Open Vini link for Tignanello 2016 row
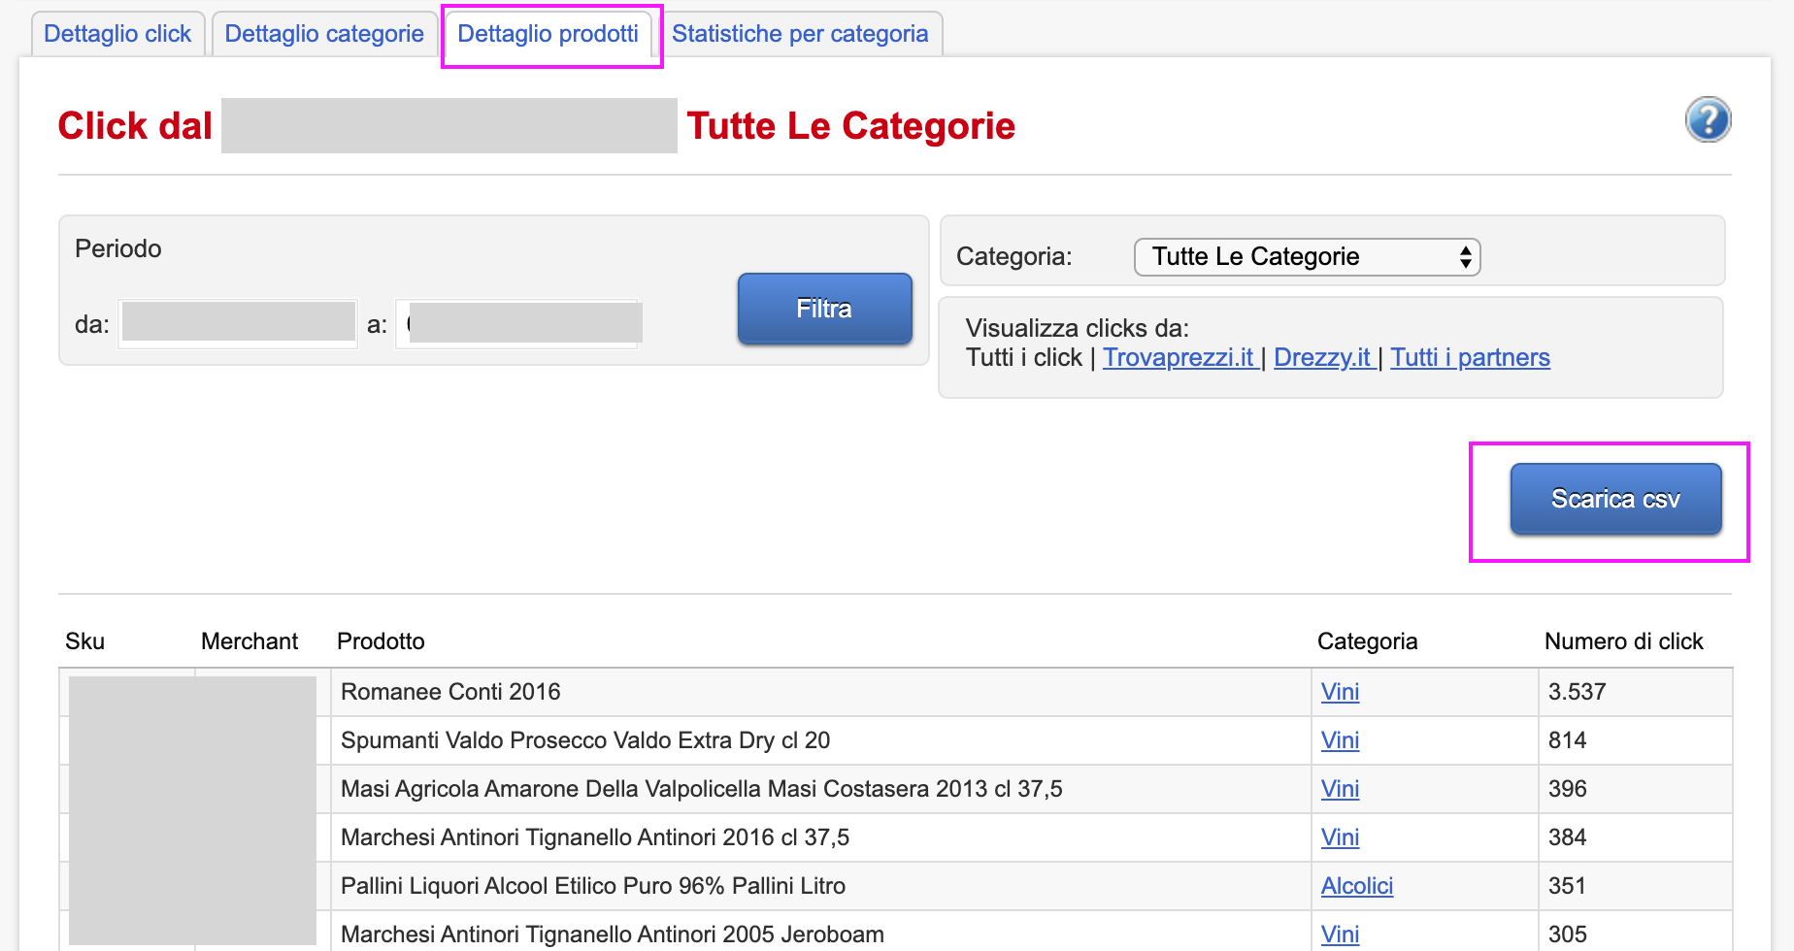The height and width of the screenshot is (951, 1794). 1340,837
